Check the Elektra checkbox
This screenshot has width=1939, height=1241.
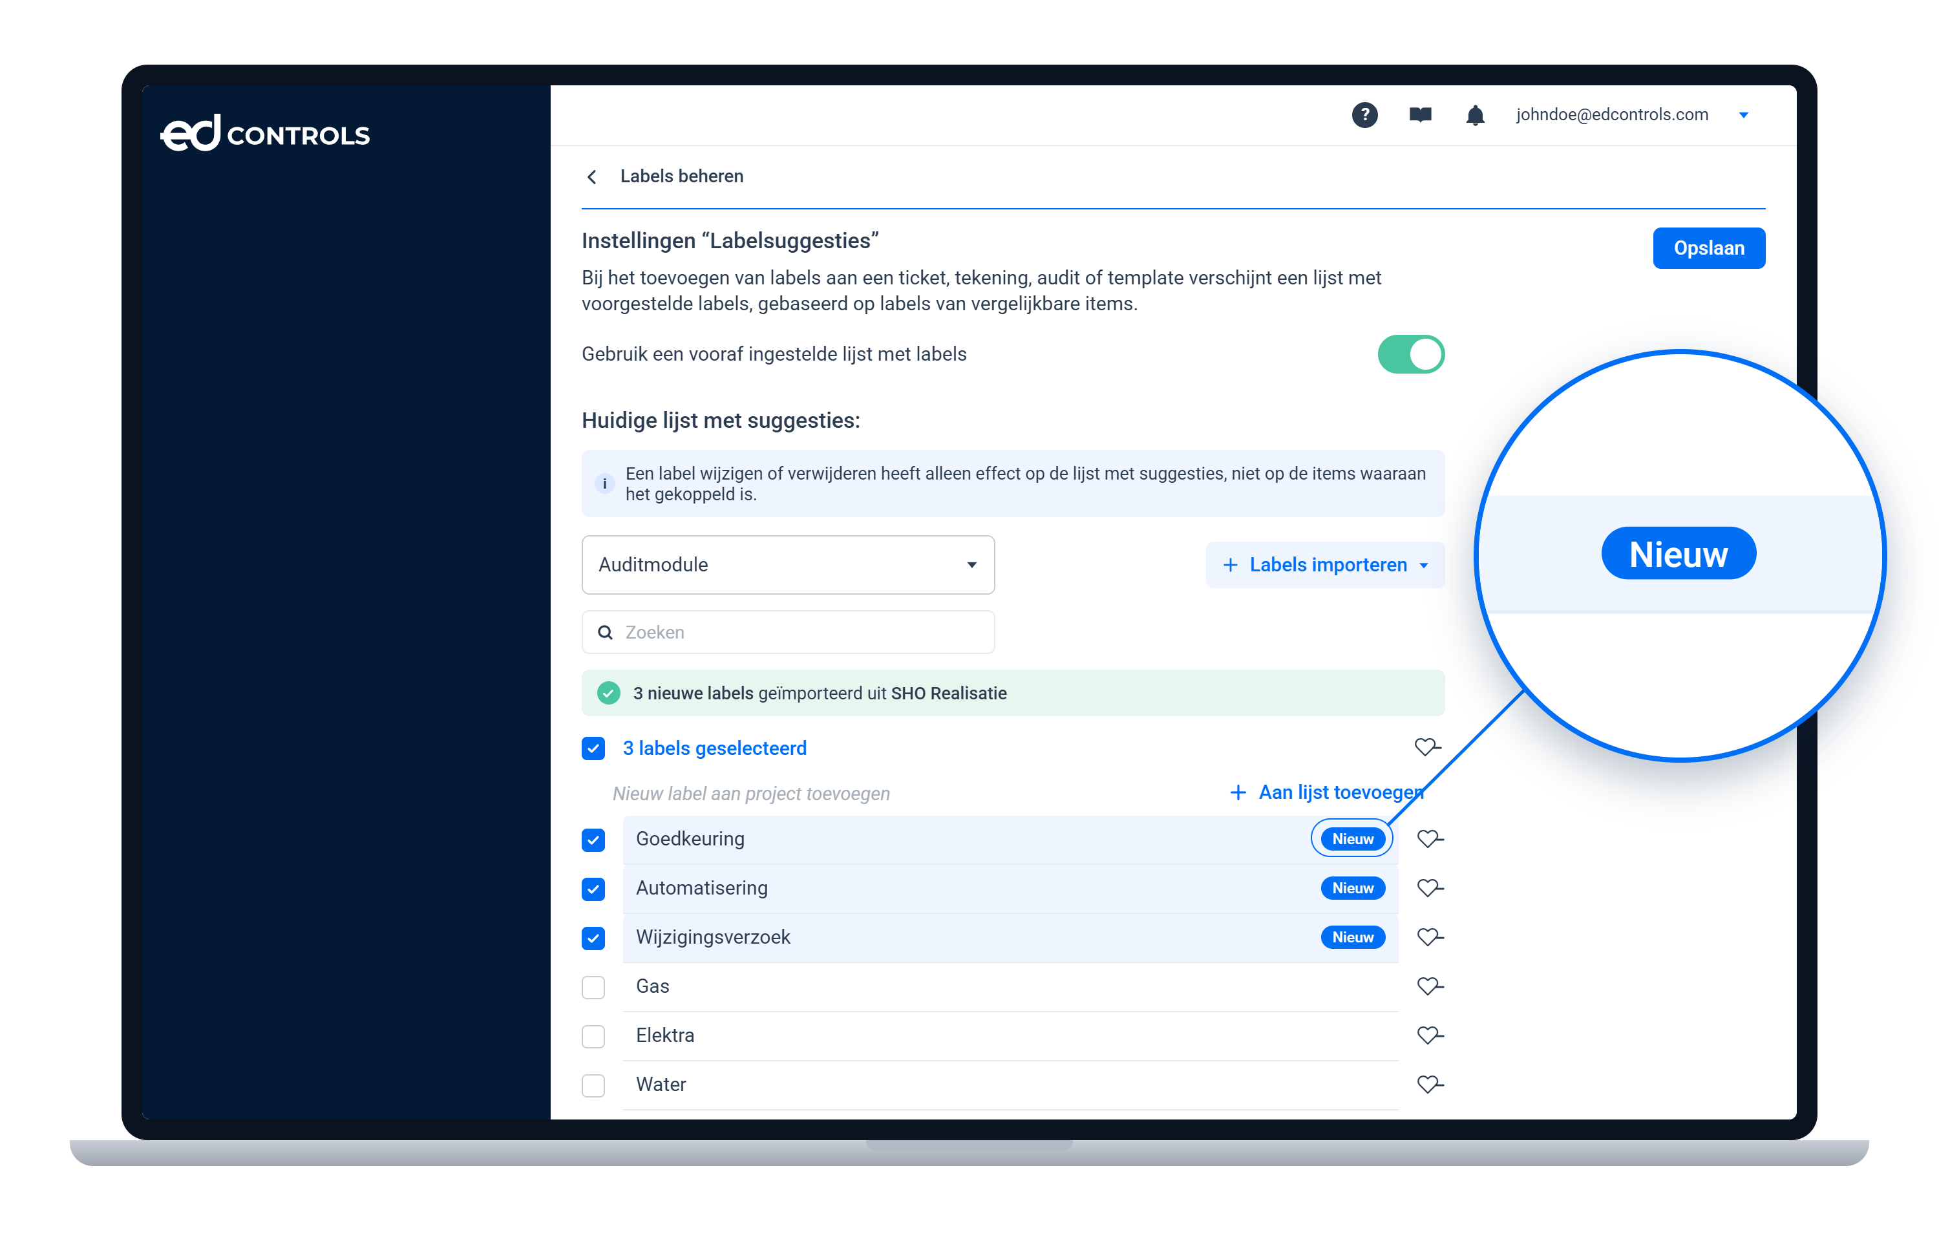pyautogui.click(x=593, y=1037)
